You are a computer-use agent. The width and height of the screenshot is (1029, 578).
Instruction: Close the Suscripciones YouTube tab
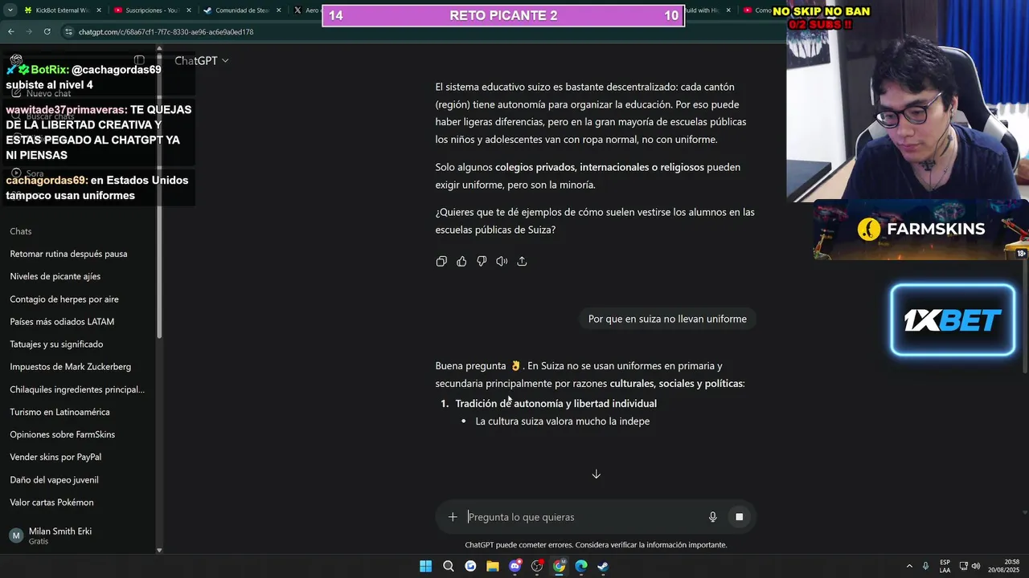pyautogui.click(x=189, y=10)
